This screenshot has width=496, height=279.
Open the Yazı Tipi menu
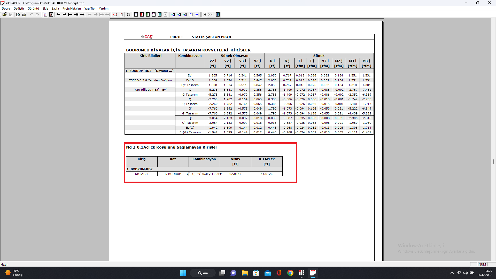coord(90,9)
